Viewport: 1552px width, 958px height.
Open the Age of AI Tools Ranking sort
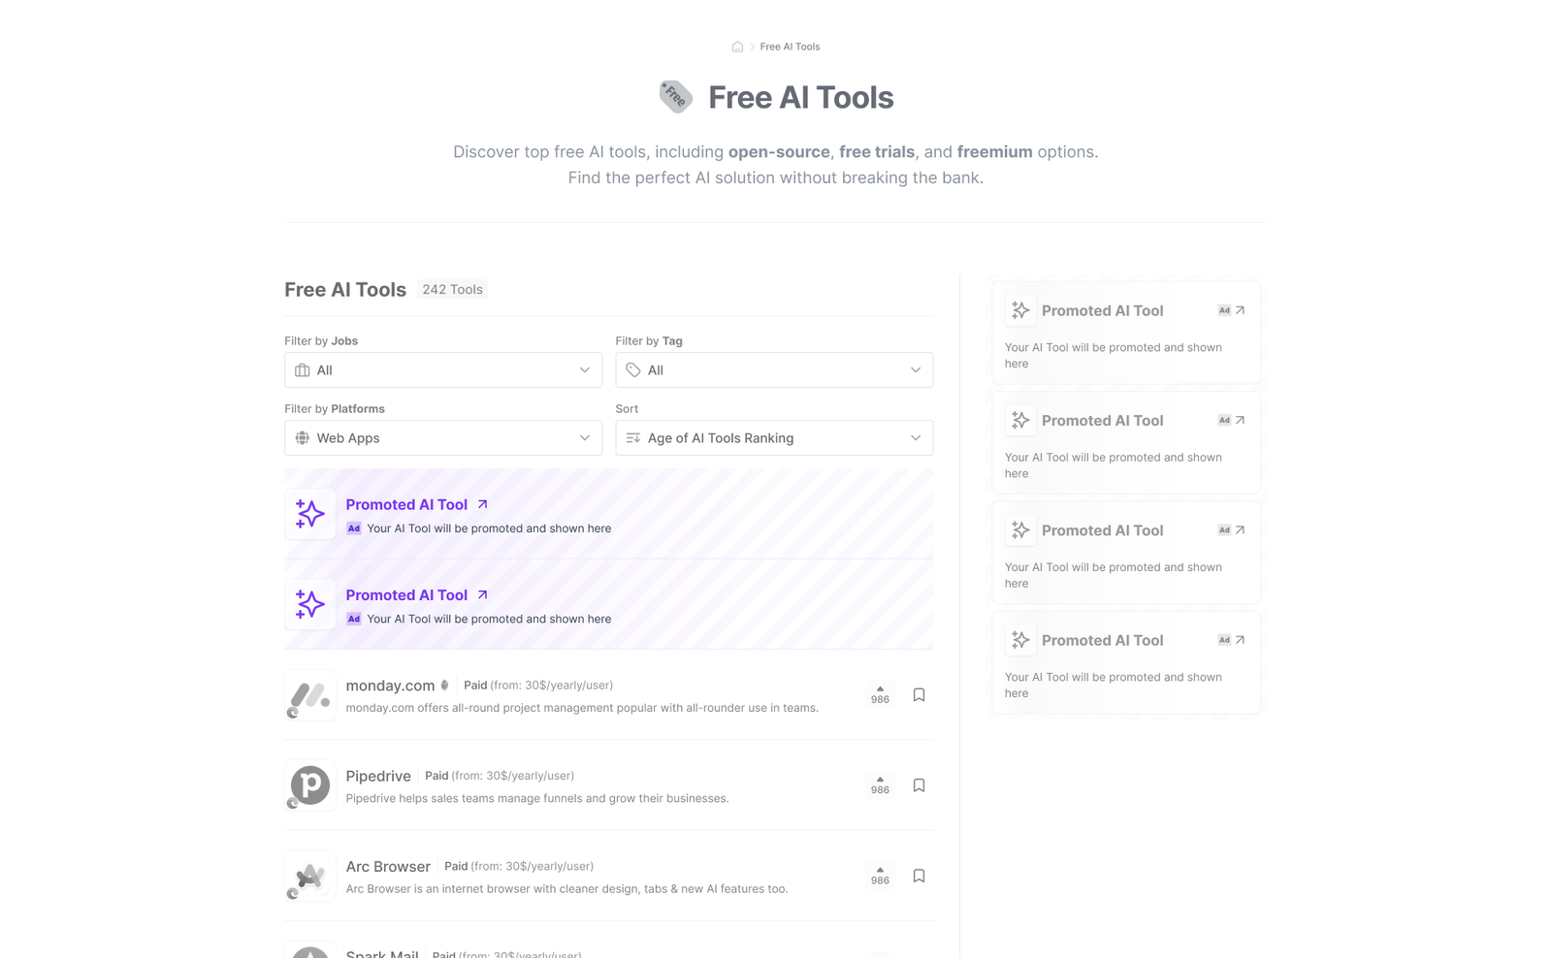[774, 438]
